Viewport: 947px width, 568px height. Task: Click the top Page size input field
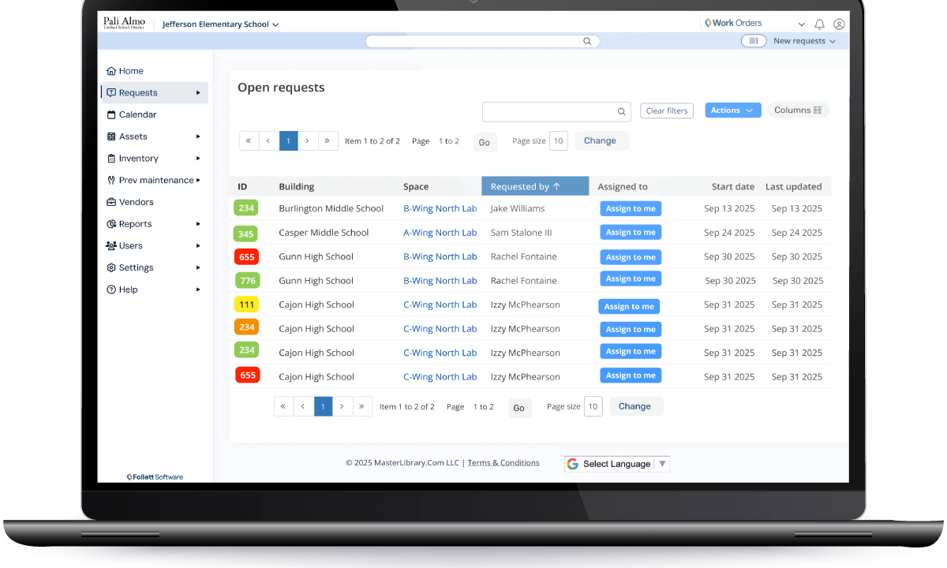(558, 140)
